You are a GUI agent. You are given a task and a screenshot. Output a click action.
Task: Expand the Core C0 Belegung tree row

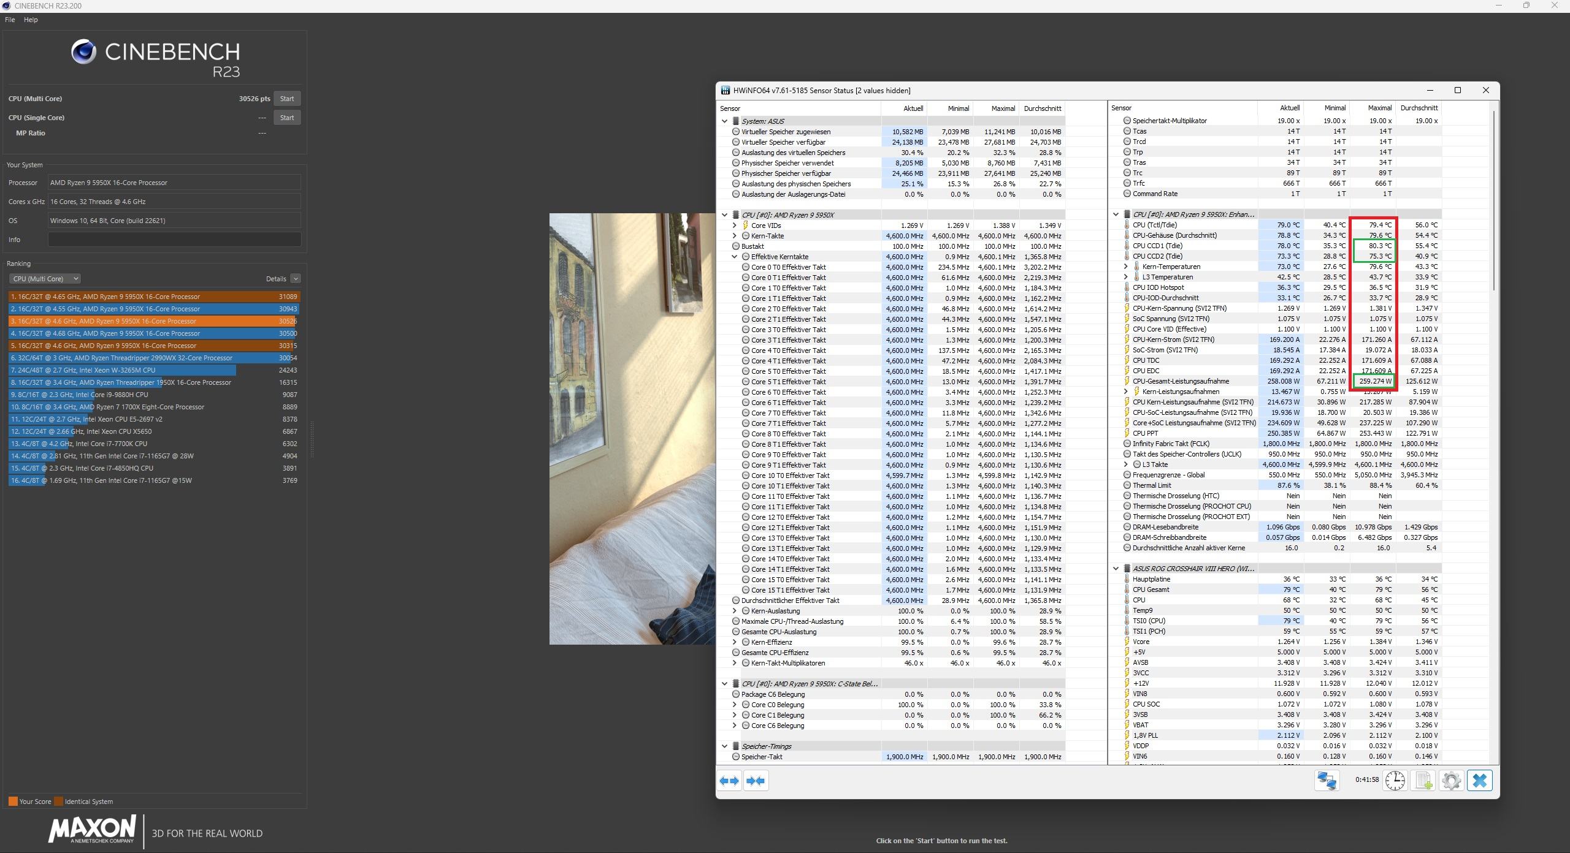point(735,705)
